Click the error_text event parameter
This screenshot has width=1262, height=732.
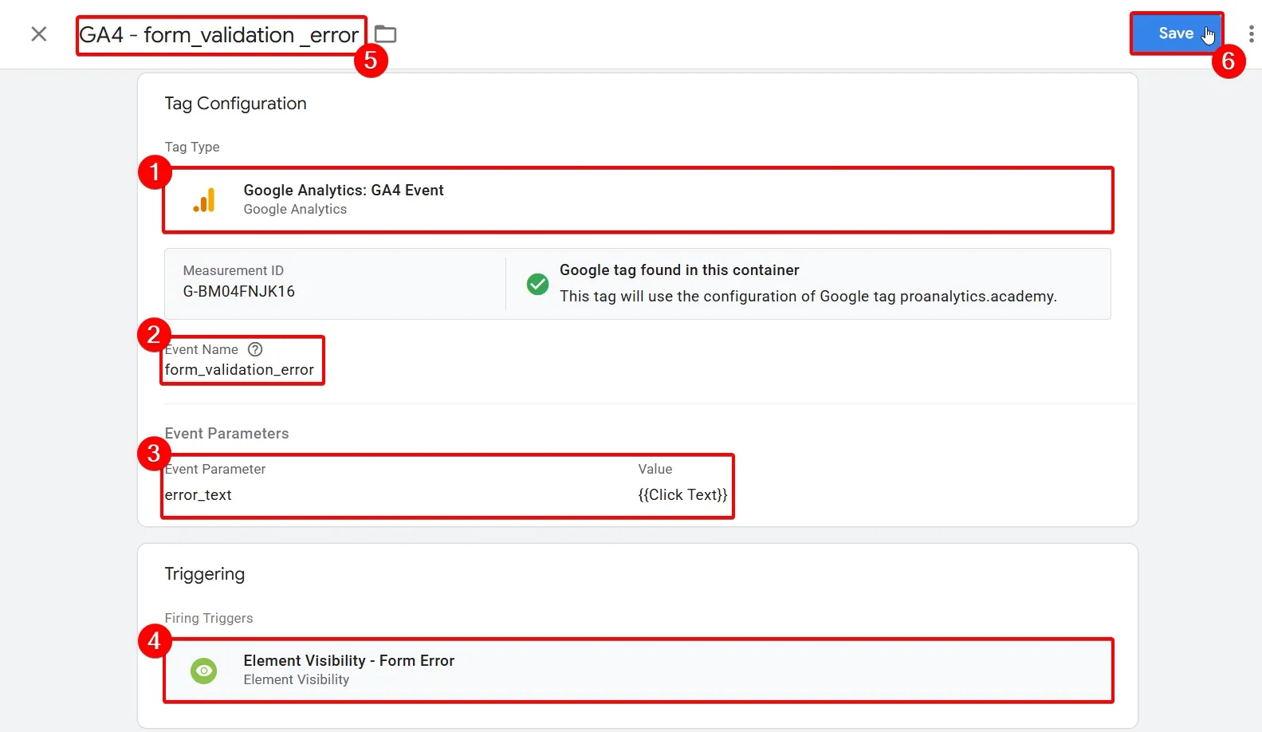coord(198,495)
